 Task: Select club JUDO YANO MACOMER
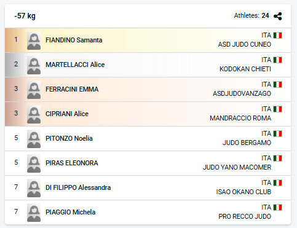(237, 167)
